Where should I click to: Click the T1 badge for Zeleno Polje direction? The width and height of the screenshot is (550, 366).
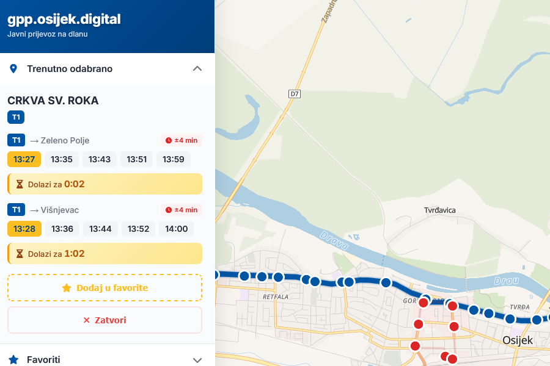point(16,140)
